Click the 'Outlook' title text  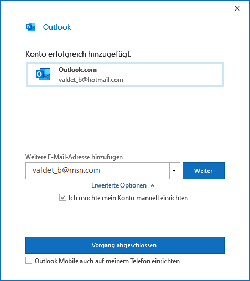57,27
